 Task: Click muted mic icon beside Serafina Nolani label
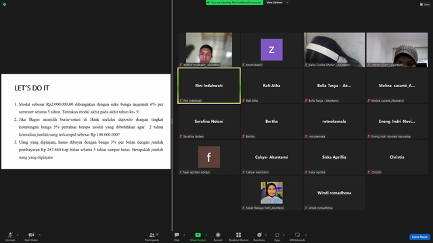tap(181, 136)
